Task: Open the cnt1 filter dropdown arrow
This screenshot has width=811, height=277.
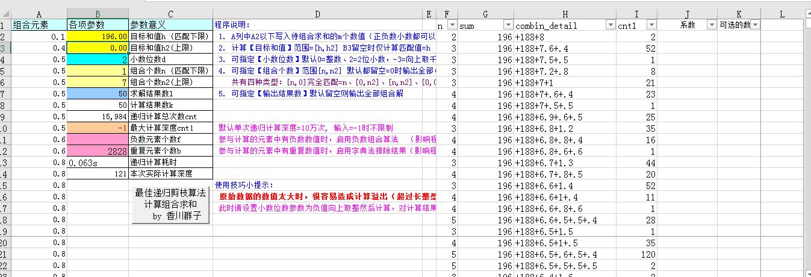Action: pos(651,25)
